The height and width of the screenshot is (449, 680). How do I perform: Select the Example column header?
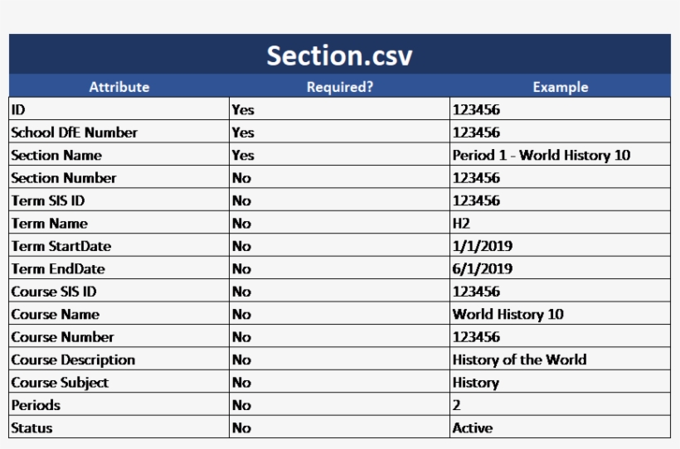click(x=561, y=87)
